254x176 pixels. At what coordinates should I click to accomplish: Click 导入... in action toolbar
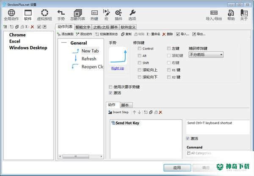(x=183, y=34)
